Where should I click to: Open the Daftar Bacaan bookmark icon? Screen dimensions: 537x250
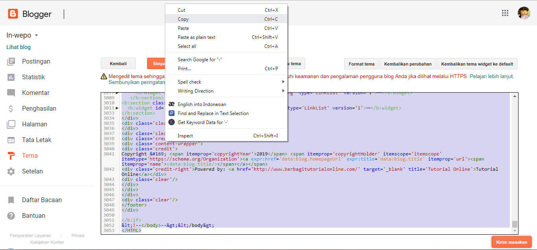click(x=11, y=200)
